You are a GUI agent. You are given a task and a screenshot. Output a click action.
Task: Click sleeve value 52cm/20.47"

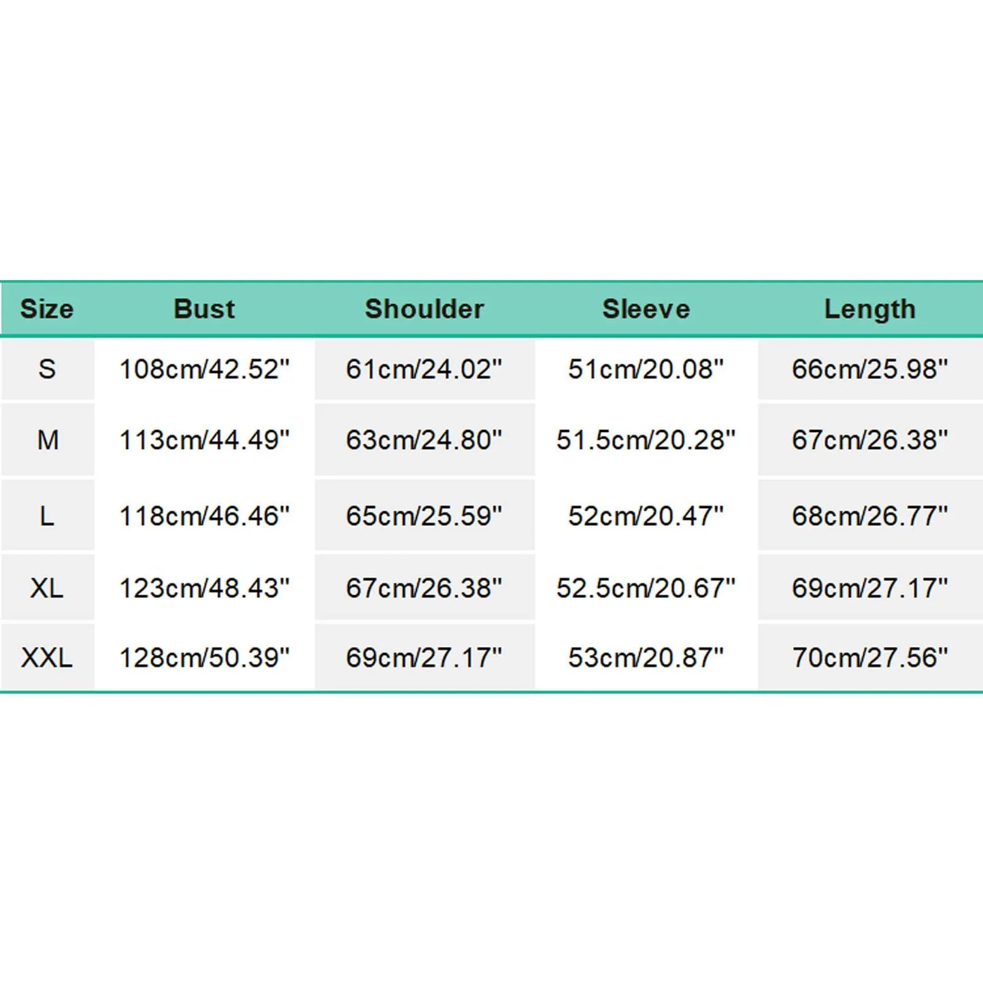pyautogui.click(x=646, y=516)
